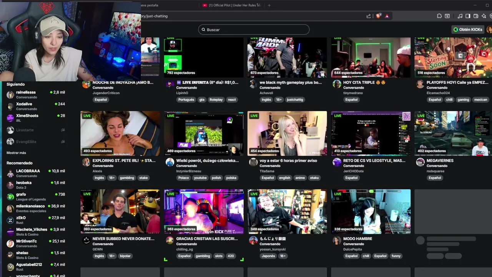Click the user profile avatar beside Obtén KICKs
Image resolution: width=492 pixels, height=277 pixels.
click(489, 30)
